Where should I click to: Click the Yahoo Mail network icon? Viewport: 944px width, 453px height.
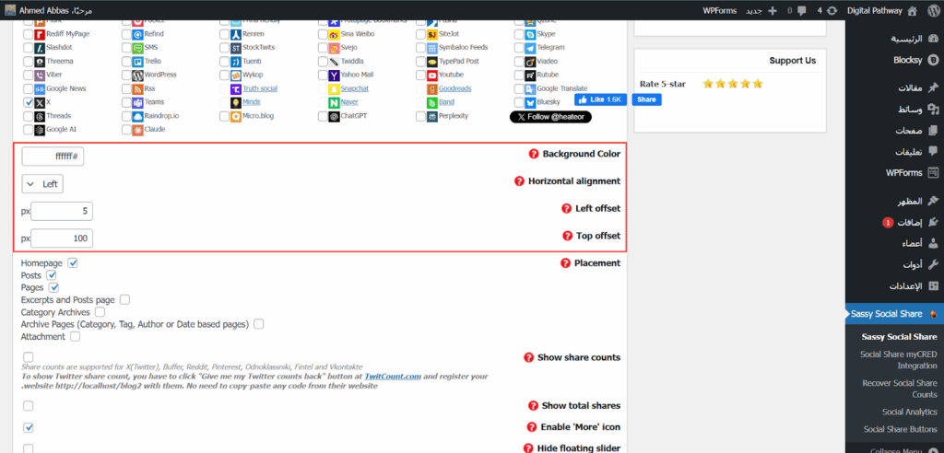334,75
